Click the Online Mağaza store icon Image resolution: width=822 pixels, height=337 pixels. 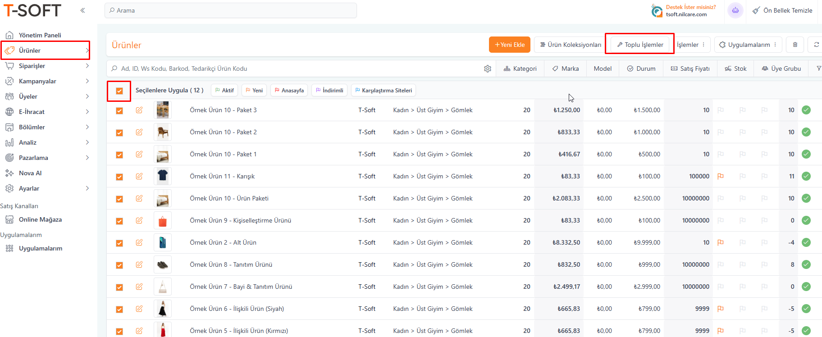coord(9,219)
